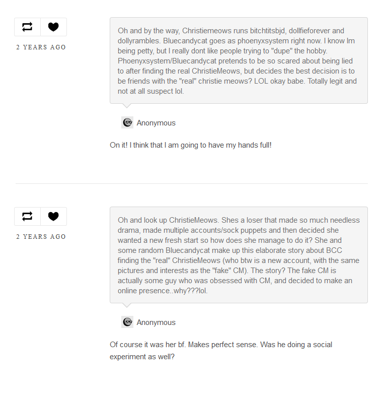Screen dimensions: 382x394
Task: Like the post about dollyrambles
Action: (53, 27)
